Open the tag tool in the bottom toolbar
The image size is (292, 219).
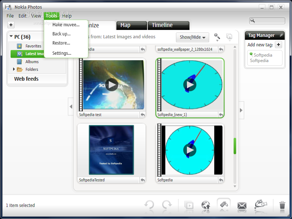coord(224,205)
